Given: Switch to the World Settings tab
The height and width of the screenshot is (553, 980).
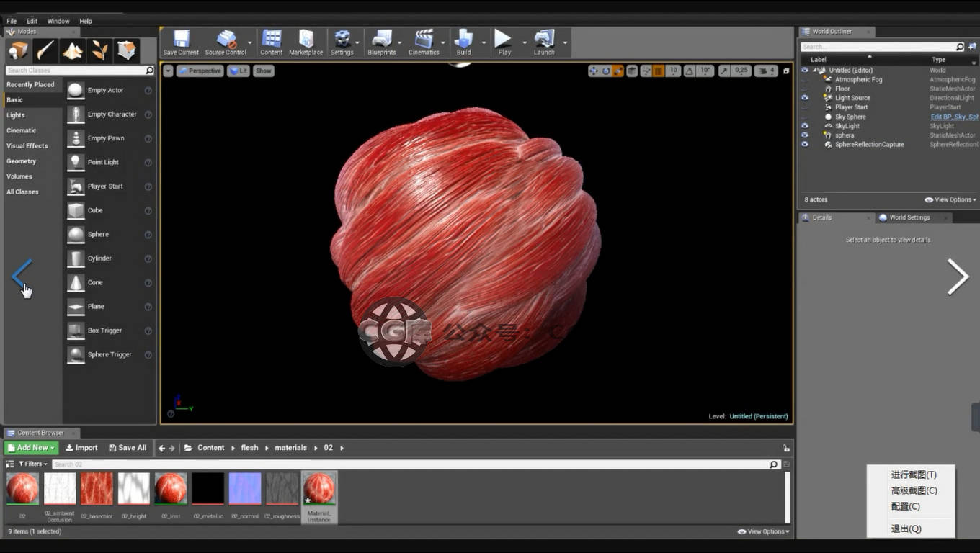Looking at the screenshot, I should tap(909, 217).
